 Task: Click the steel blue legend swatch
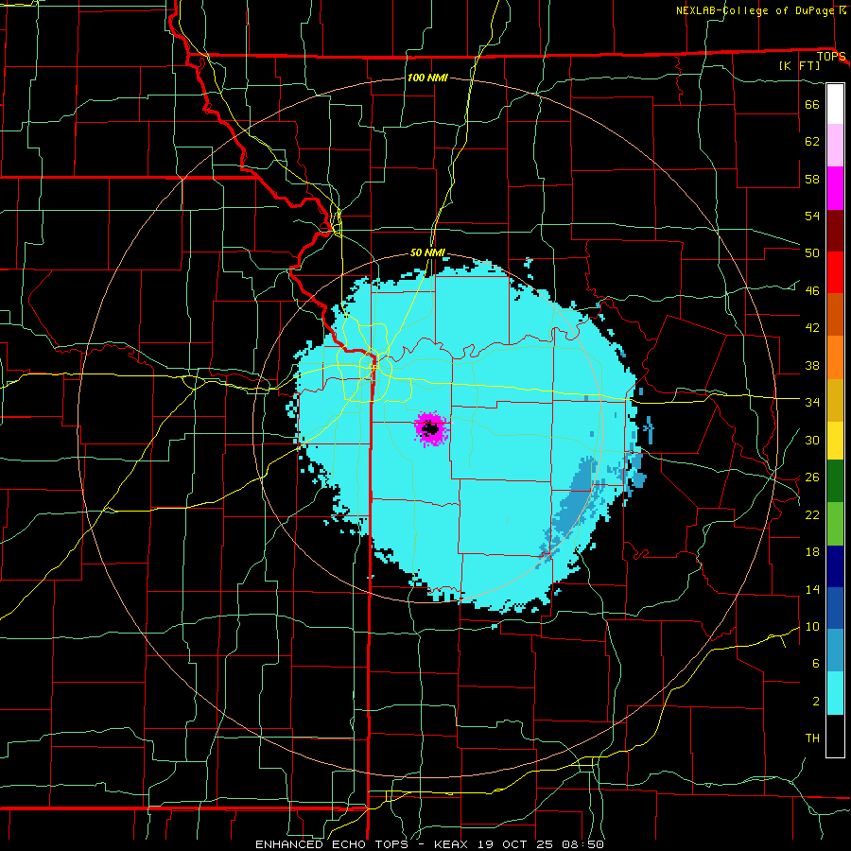[x=835, y=651]
